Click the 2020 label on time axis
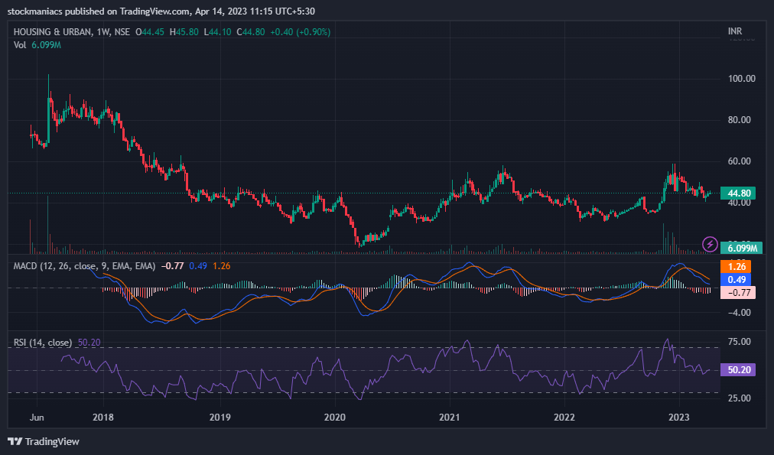The image size is (774, 455). 335,418
